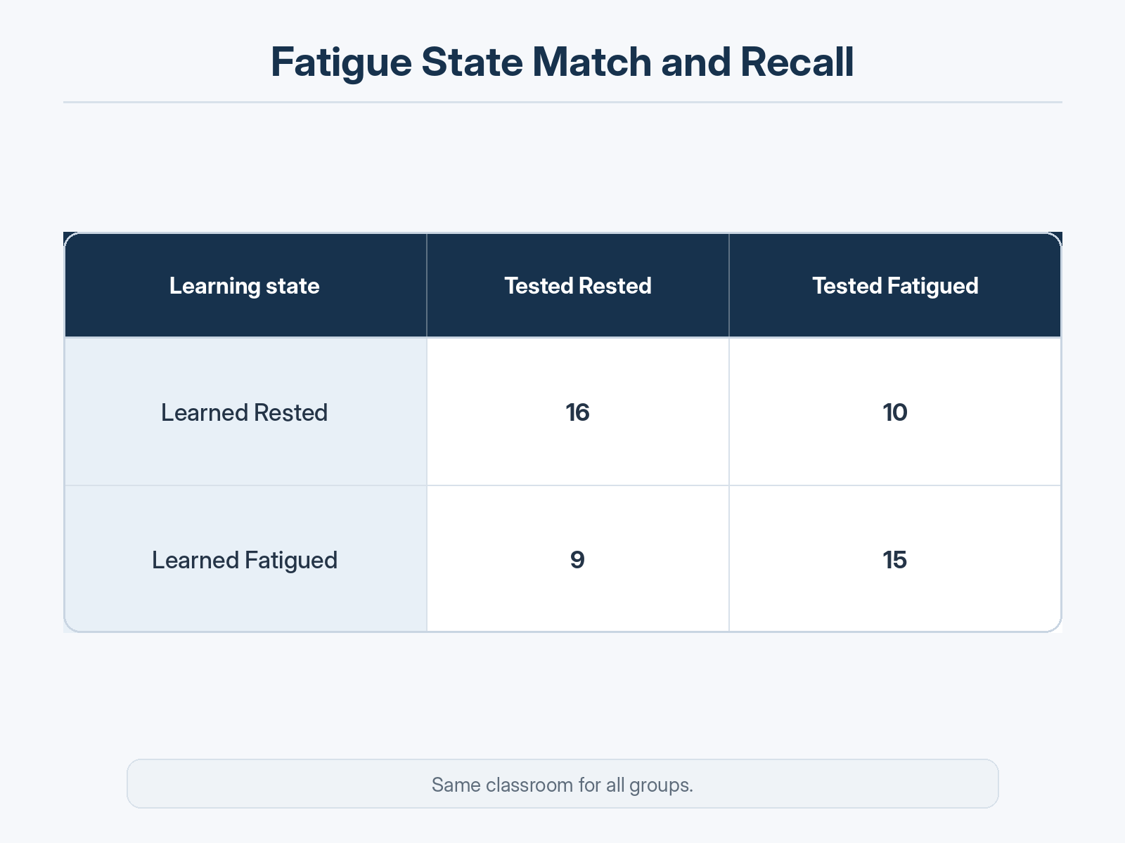The height and width of the screenshot is (843, 1125).
Task: Click the word Recall in the title
Action: (x=797, y=62)
